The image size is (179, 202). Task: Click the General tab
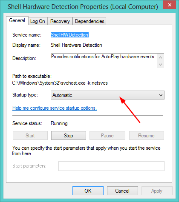click(17, 20)
